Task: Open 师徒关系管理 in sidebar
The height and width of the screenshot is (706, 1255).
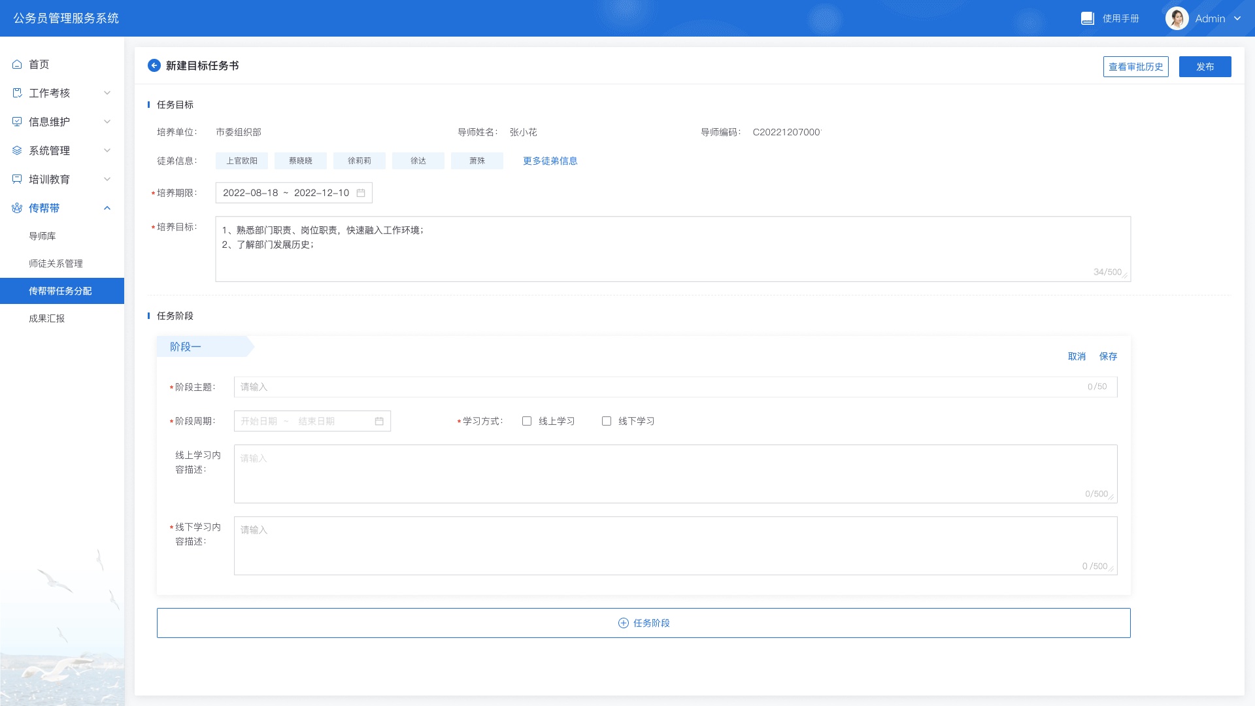Action: [x=56, y=263]
